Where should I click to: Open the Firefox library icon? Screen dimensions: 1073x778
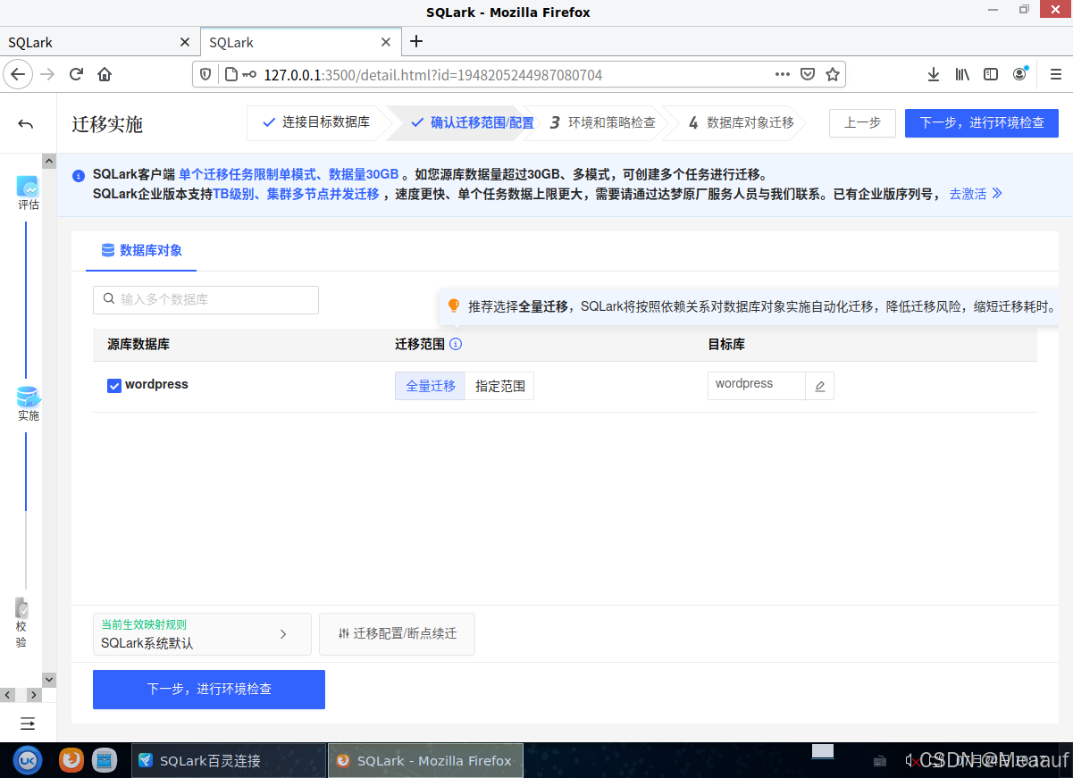[x=962, y=74]
